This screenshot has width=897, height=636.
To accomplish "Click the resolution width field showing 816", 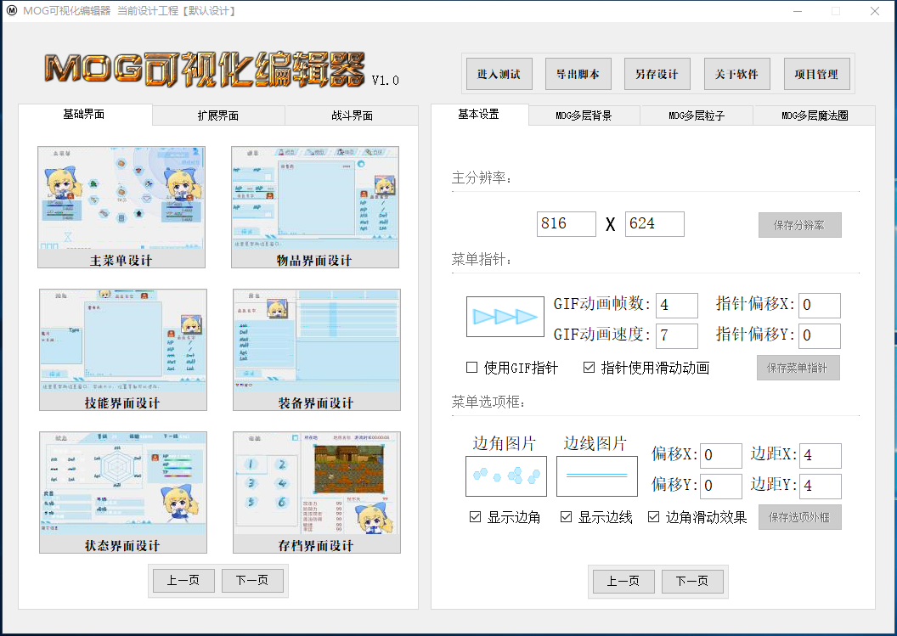I will tap(567, 223).
